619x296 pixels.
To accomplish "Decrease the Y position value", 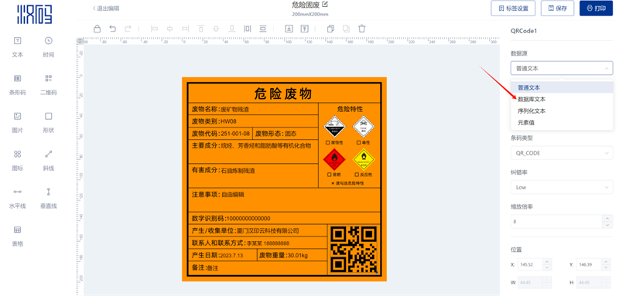I will [606, 268].
